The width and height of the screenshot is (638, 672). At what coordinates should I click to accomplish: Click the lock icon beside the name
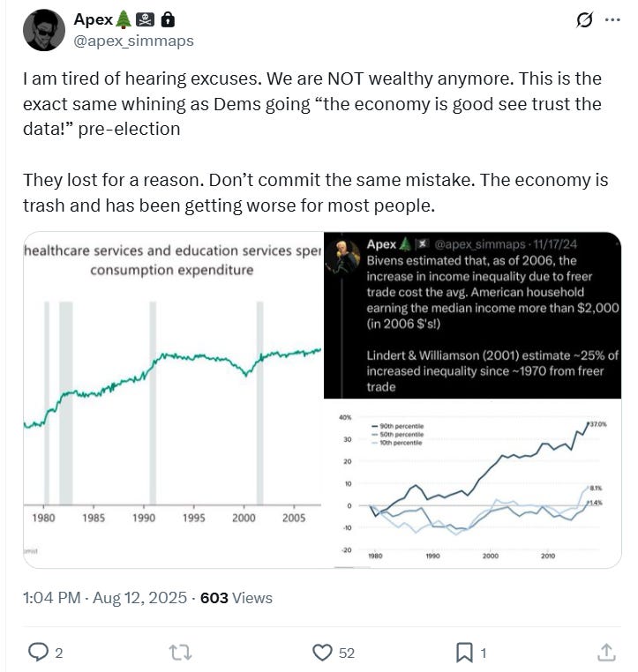[x=168, y=19]
